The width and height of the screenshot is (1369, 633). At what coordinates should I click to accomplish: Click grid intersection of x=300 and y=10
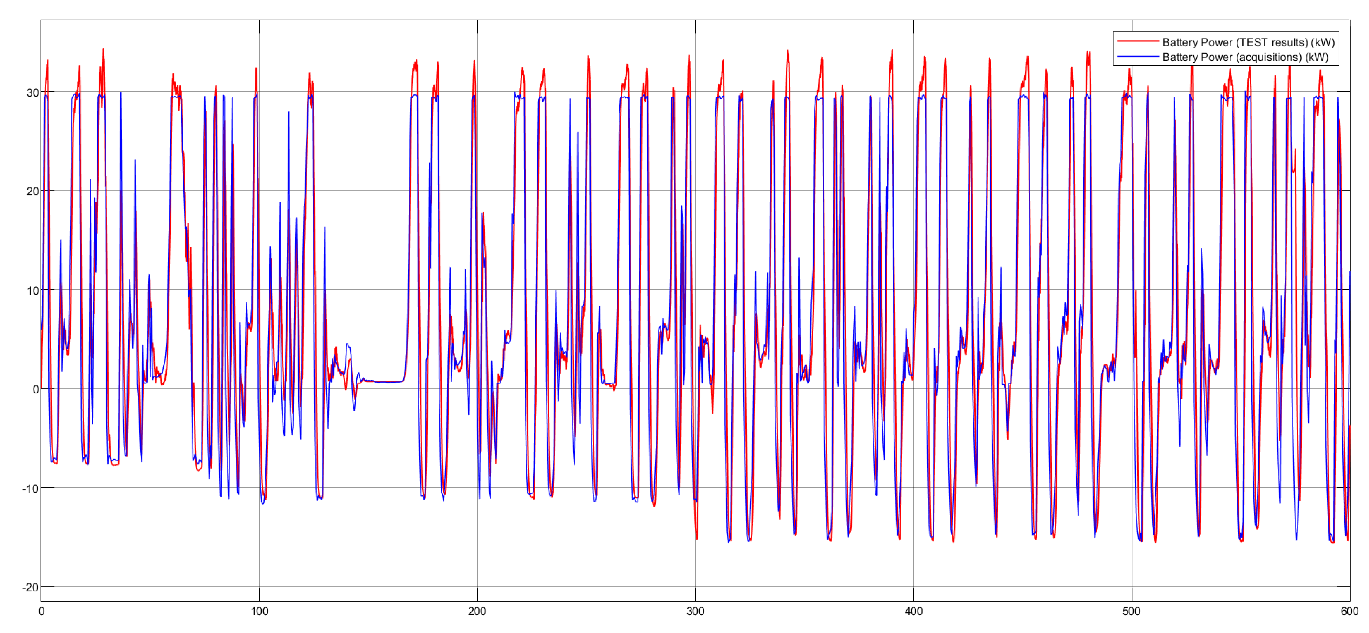[695, 289]
